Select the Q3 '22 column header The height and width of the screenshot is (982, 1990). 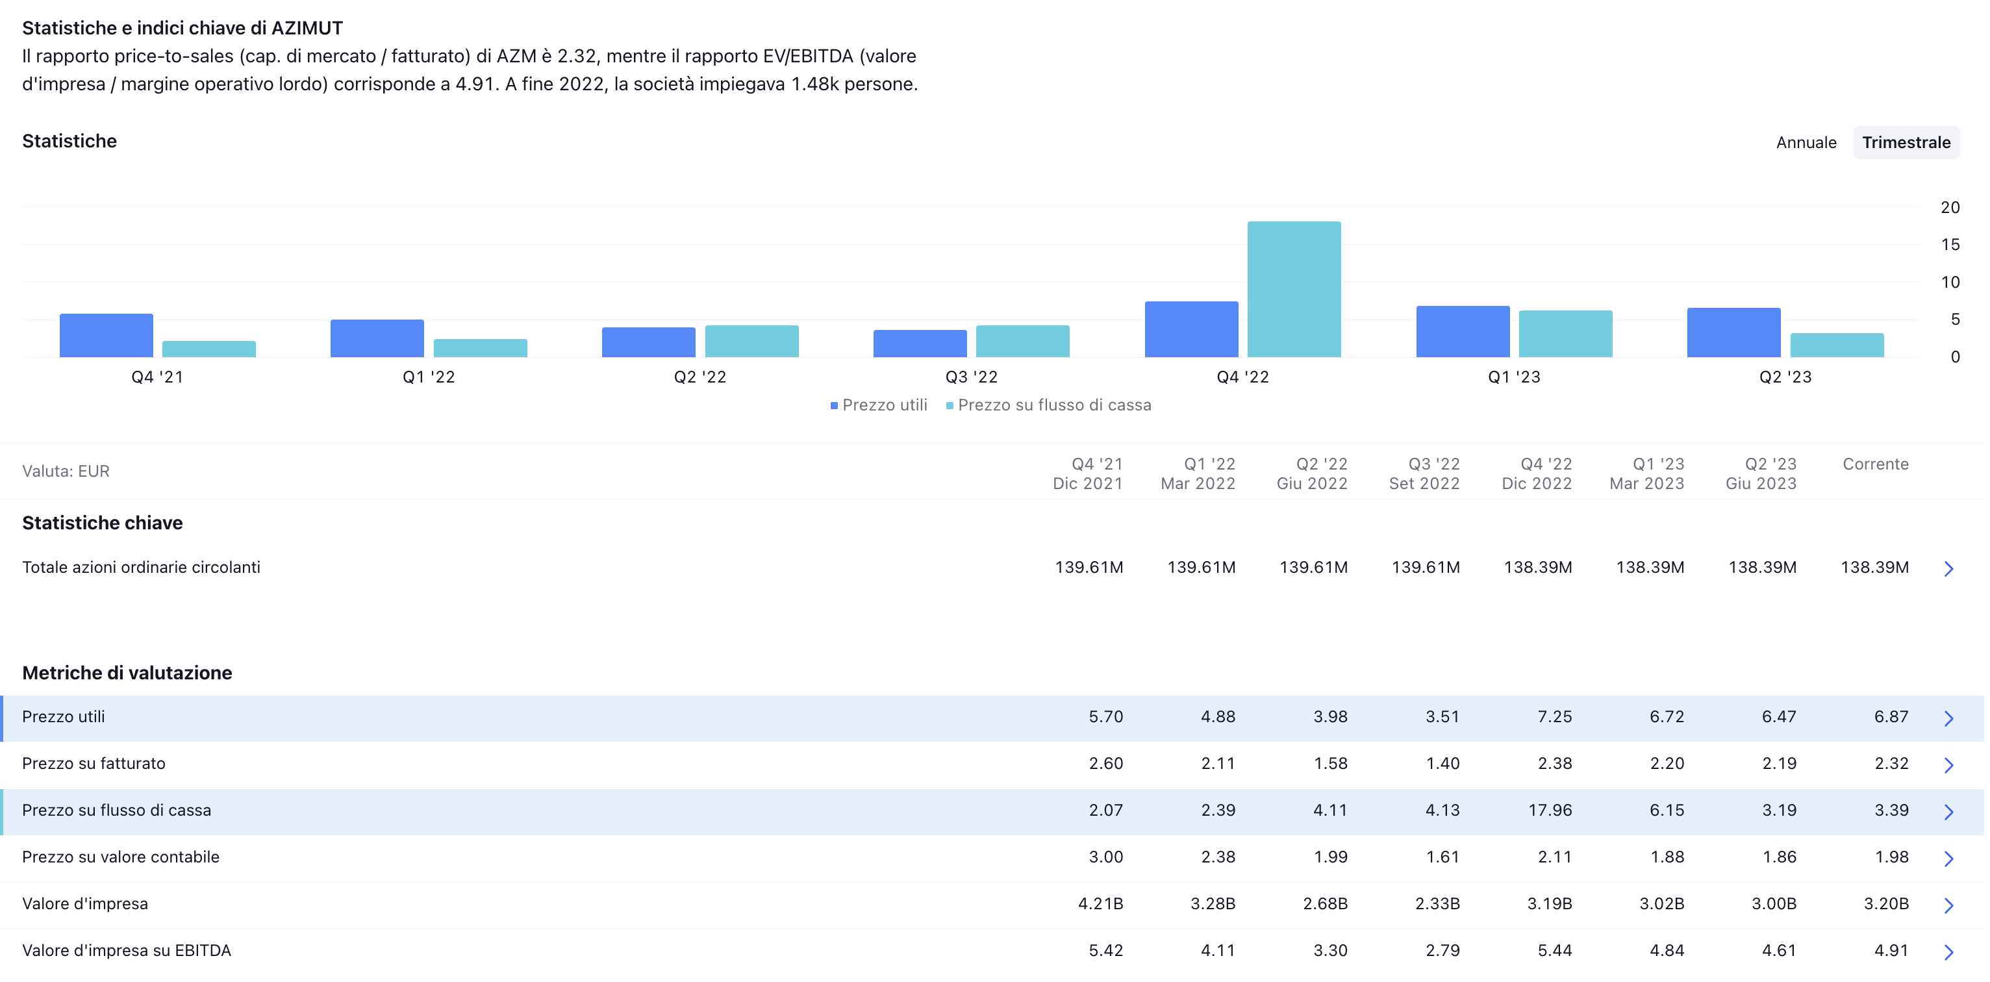tap(1424, 473)
